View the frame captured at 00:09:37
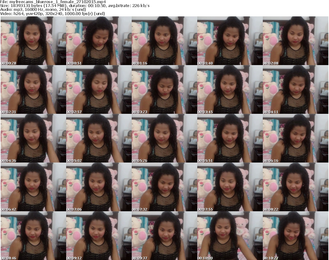The width and height of the screenshot is (329, 260). tap(164, 236)
